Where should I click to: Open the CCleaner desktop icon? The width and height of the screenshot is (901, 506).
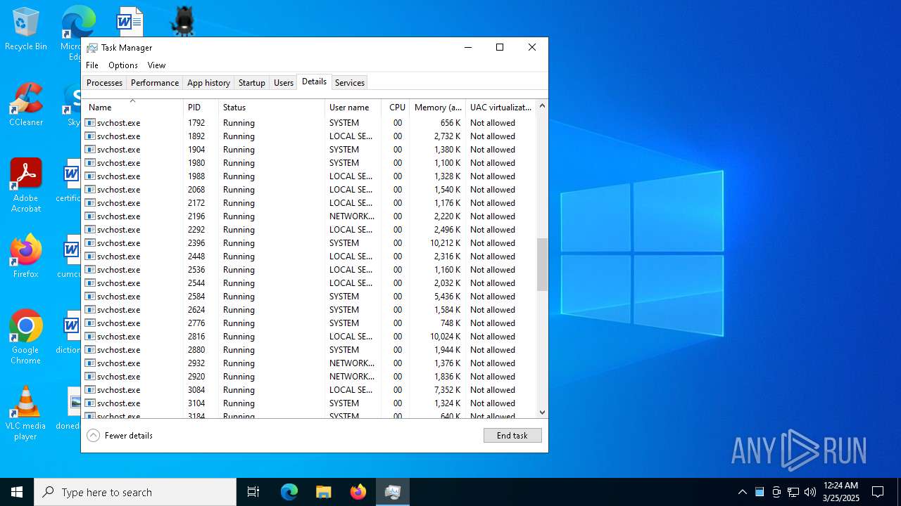[x=26, y=105]
